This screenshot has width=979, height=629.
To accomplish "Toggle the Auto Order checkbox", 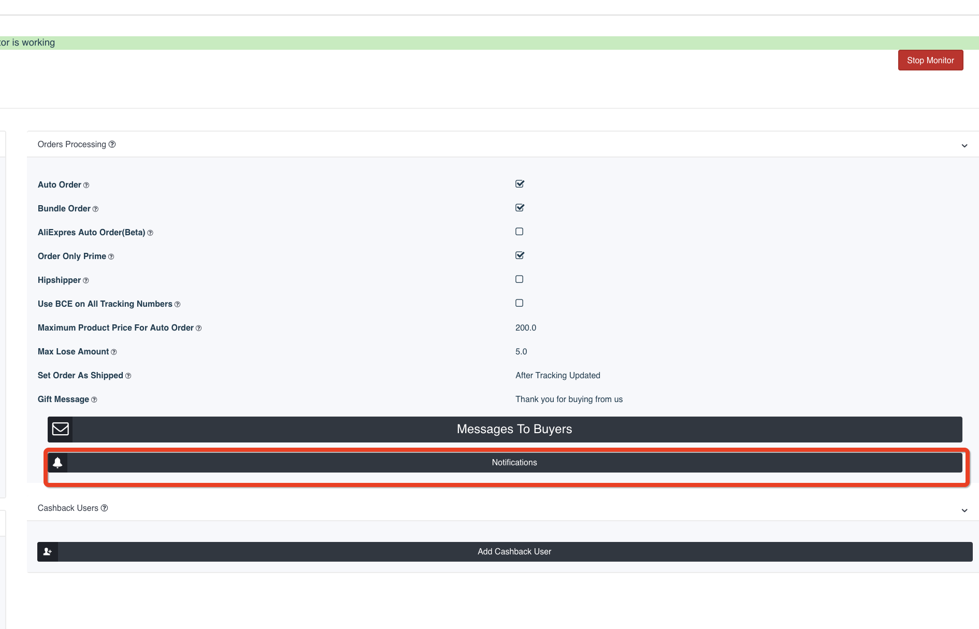I will click(520, 184).
